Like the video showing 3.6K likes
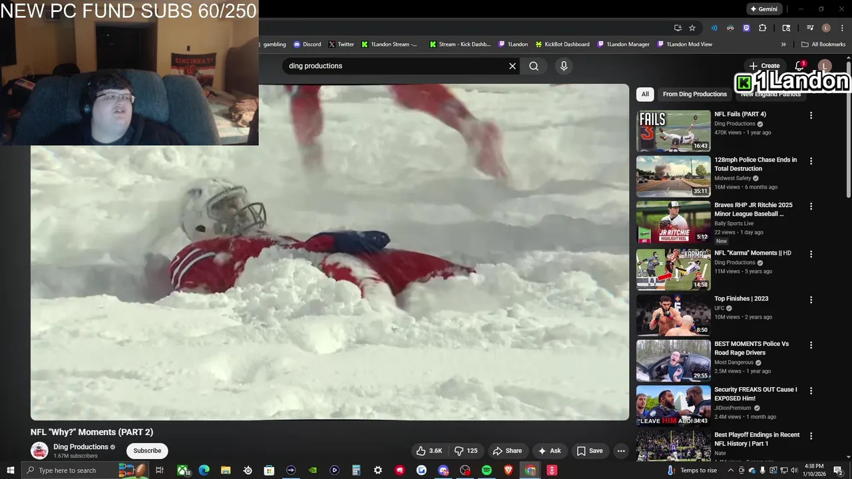This screenshot has height=479, width=852. (429, 450)
